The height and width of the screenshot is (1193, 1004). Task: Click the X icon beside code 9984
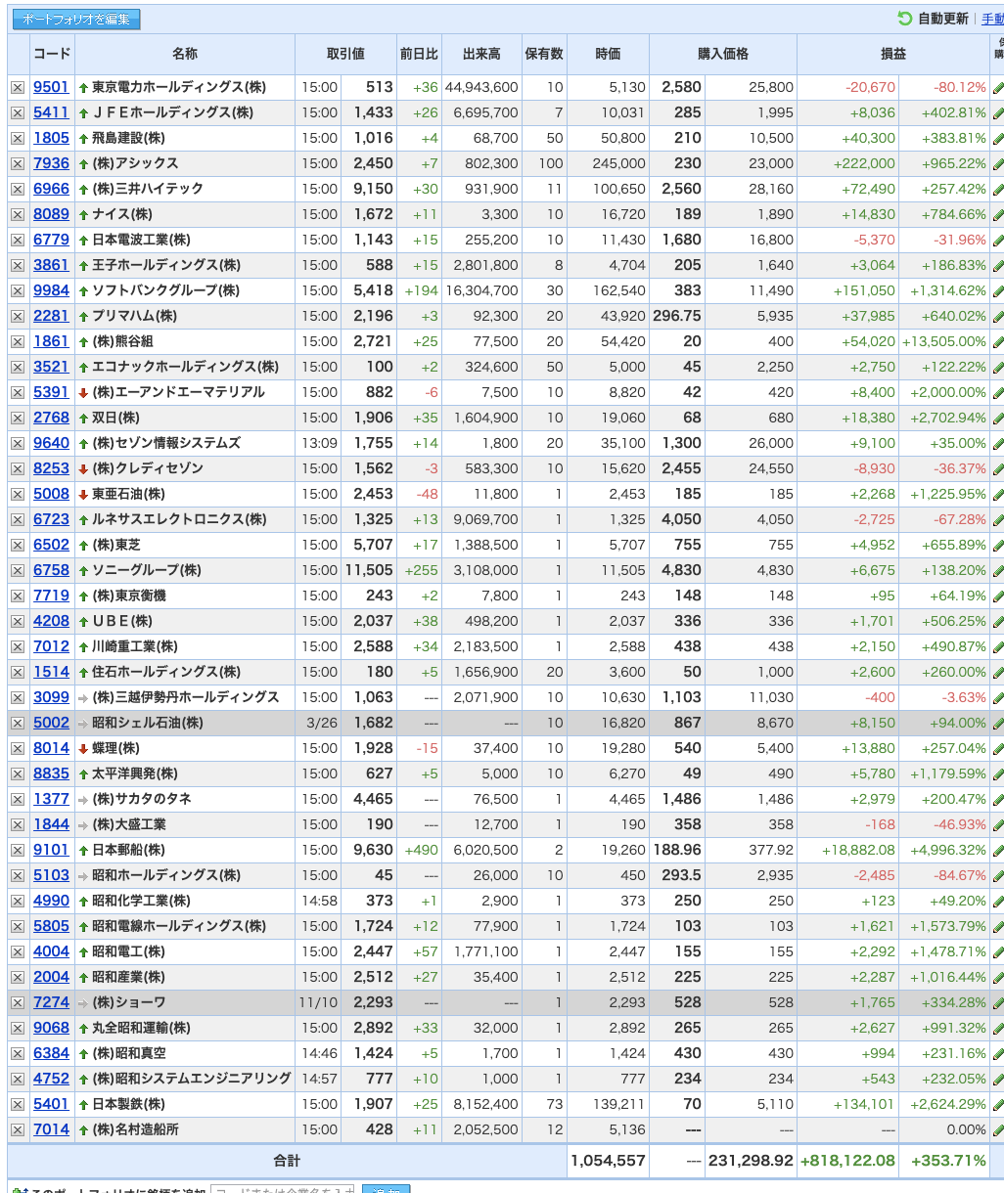18,290
